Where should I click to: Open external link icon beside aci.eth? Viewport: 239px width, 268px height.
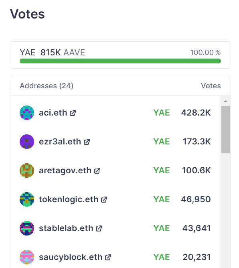(x=73, y=113)
